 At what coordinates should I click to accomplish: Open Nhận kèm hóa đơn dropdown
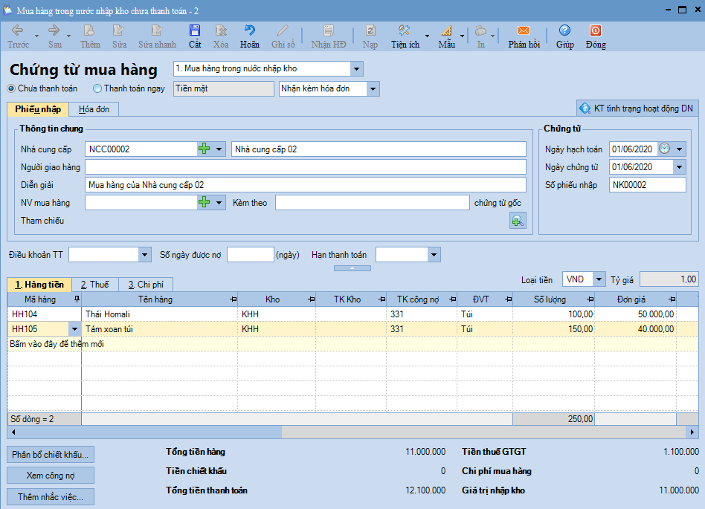pyautogui.click(x=373, y=88)
